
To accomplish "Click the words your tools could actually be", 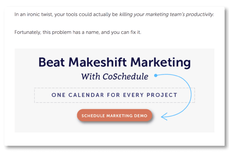I will (86, 15).
